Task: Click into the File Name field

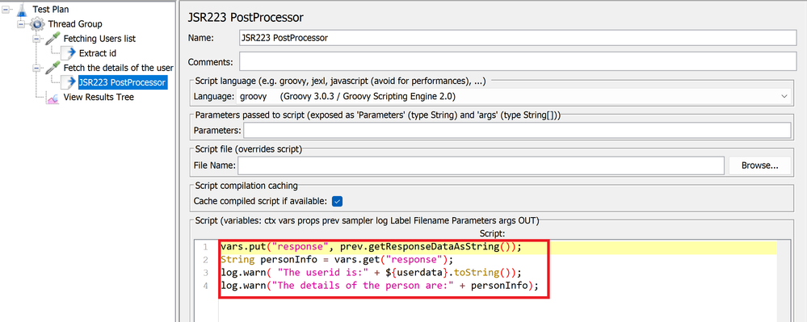Action: (481, 165)
